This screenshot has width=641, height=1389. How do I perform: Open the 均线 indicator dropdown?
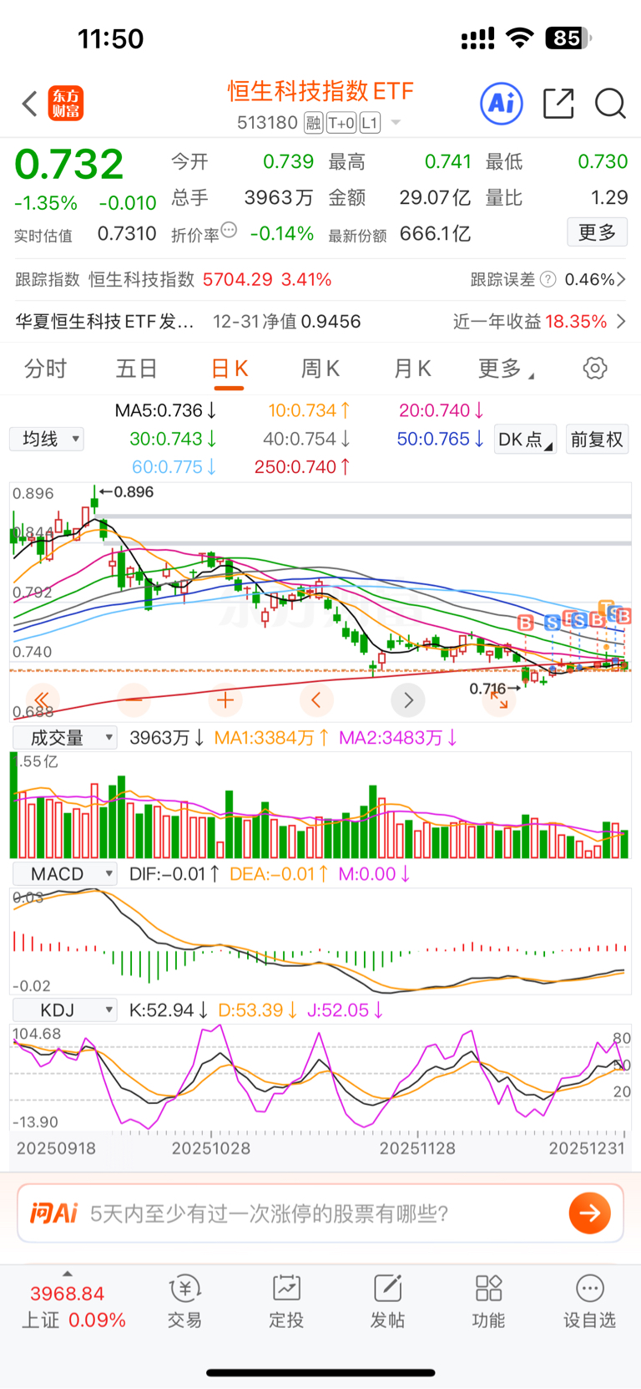click(48, 439)
